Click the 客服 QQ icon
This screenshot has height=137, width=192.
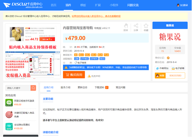(157, 75)
